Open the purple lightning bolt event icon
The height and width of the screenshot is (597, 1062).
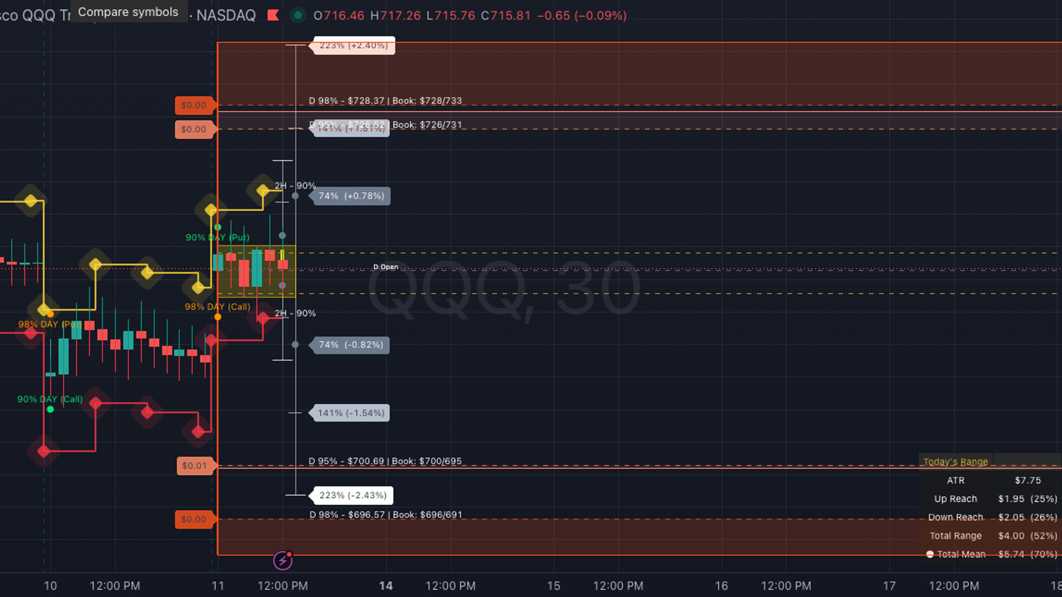point(283,561)
